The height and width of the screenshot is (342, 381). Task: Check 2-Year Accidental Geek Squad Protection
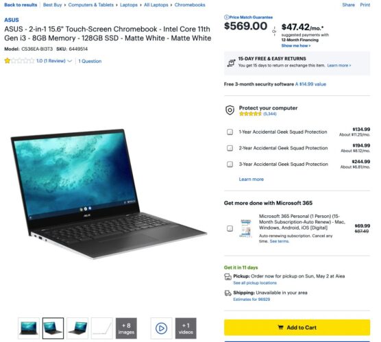[230, 148]
